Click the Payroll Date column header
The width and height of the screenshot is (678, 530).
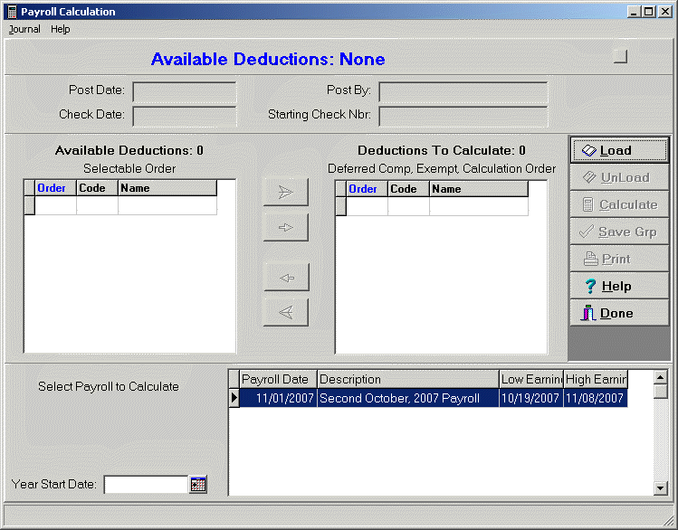(x=278, y=379)
